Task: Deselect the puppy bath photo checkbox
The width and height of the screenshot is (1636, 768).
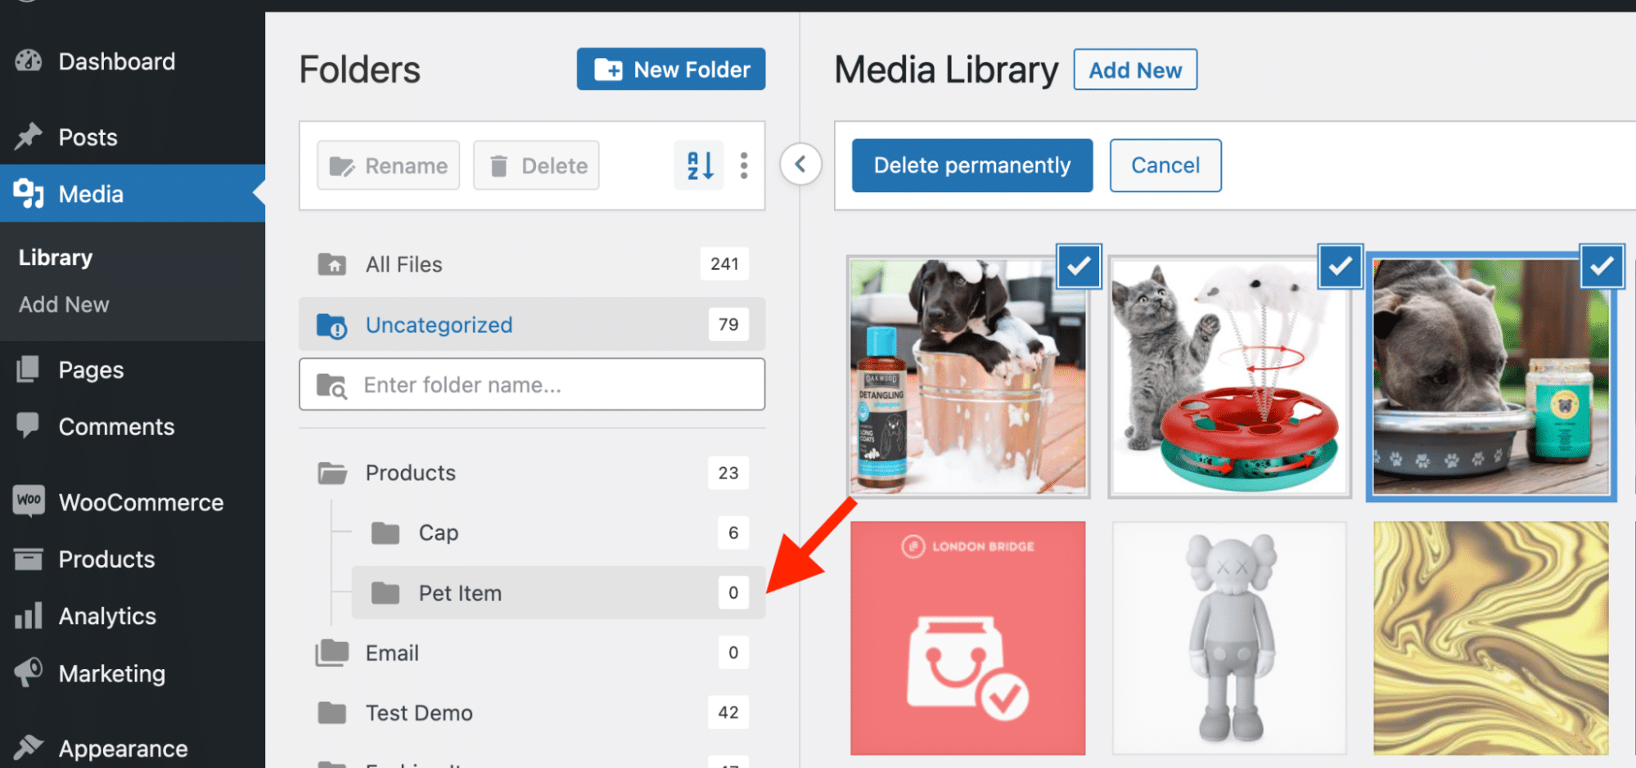Action: [1079, 266]
